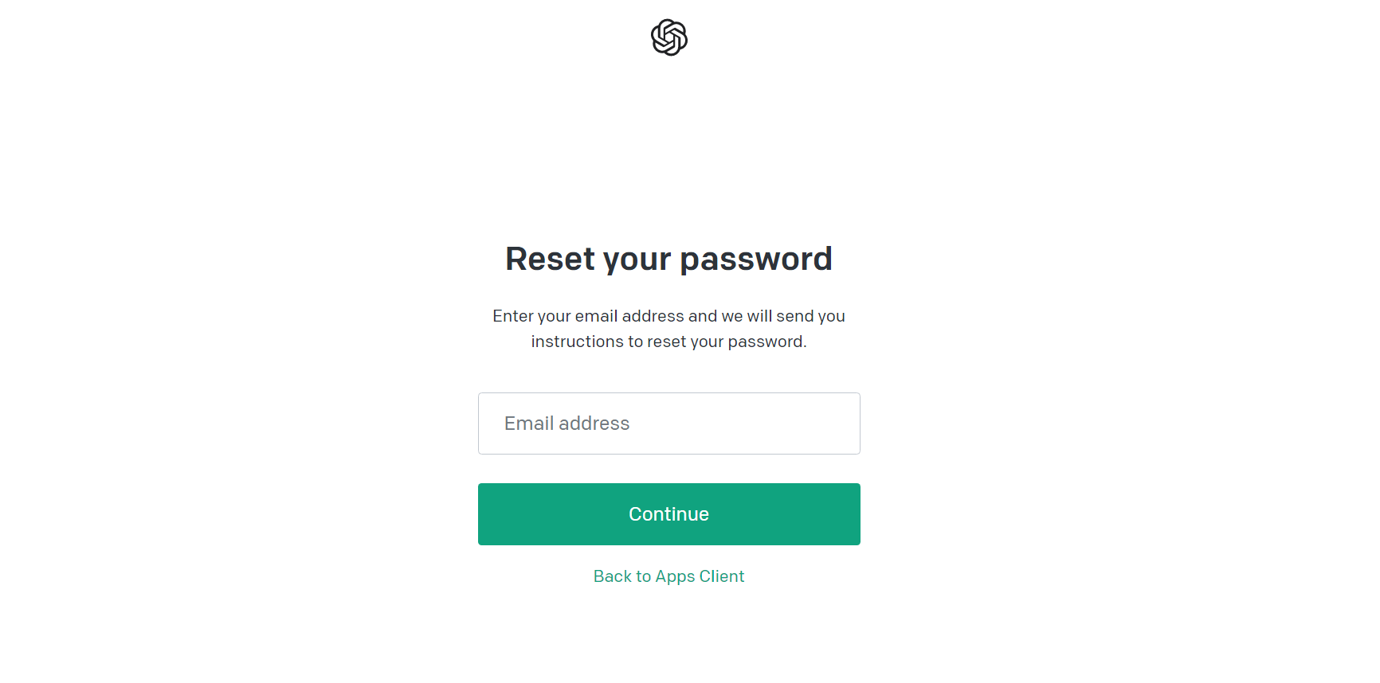
Task: Hit the teal Continue button
Action: click(x=668, y=514)
